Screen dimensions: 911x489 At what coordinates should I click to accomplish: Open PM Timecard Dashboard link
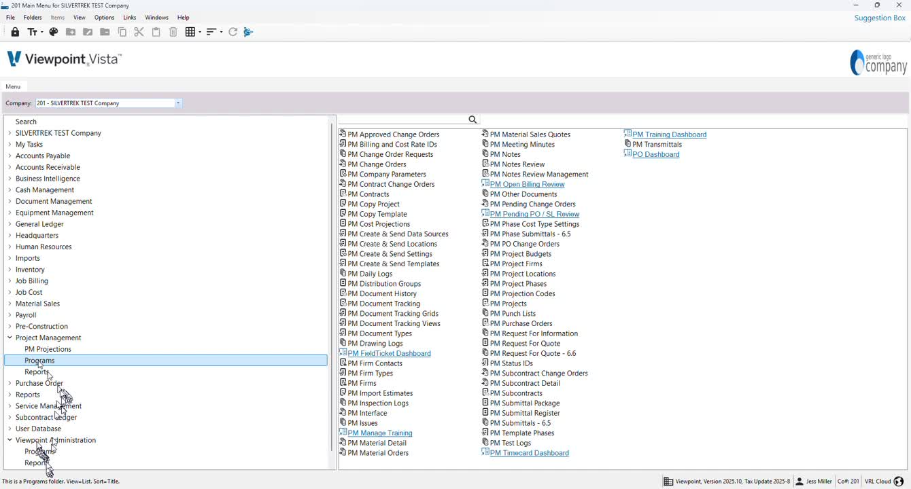click(529, 453)
